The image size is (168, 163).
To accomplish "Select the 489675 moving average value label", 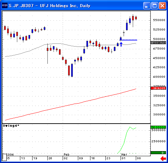I will click(158, 43).
